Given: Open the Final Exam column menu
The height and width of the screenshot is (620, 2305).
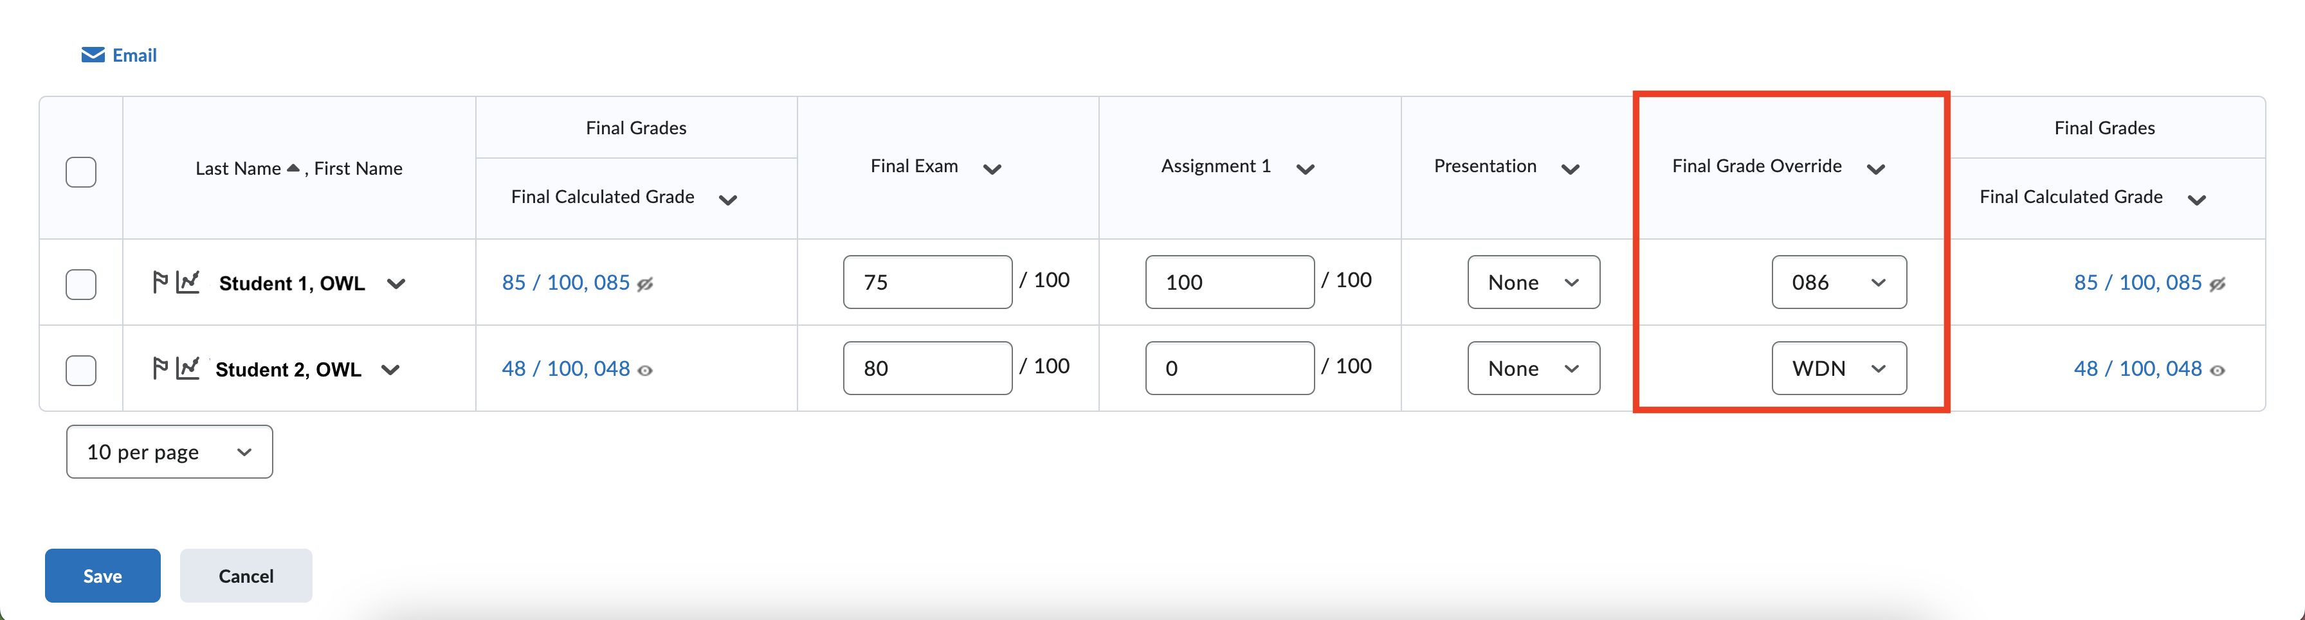Looking at the screenshot, I should click(x=993, y=168).
